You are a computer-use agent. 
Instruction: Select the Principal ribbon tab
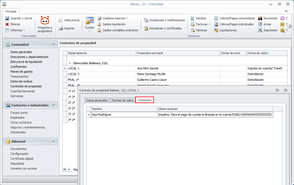pos(11,11)
